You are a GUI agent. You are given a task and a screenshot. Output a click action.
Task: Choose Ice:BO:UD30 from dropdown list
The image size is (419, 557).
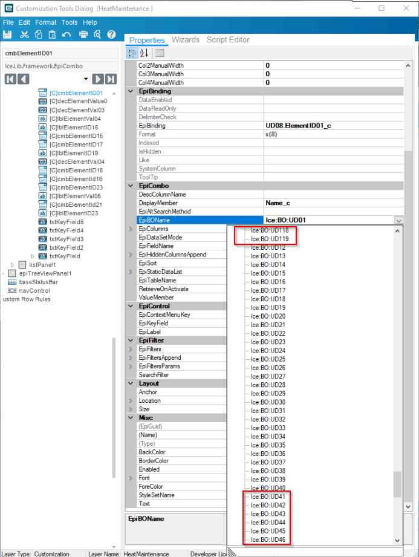point(268,402)
